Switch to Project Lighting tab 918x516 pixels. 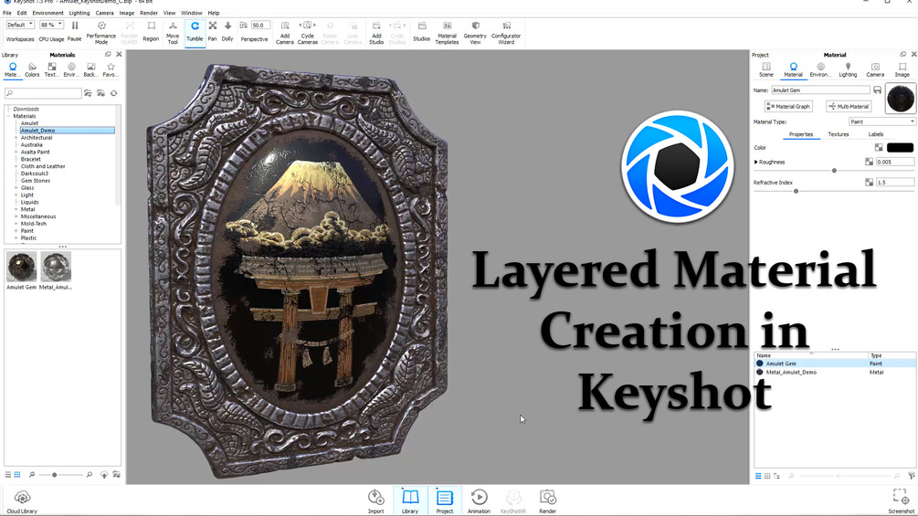click(848, 69)
